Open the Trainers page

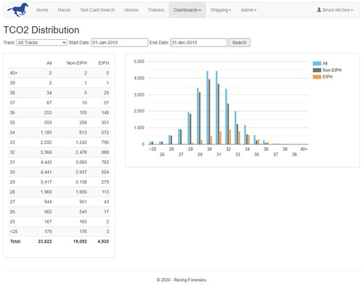tap(156, 10)
